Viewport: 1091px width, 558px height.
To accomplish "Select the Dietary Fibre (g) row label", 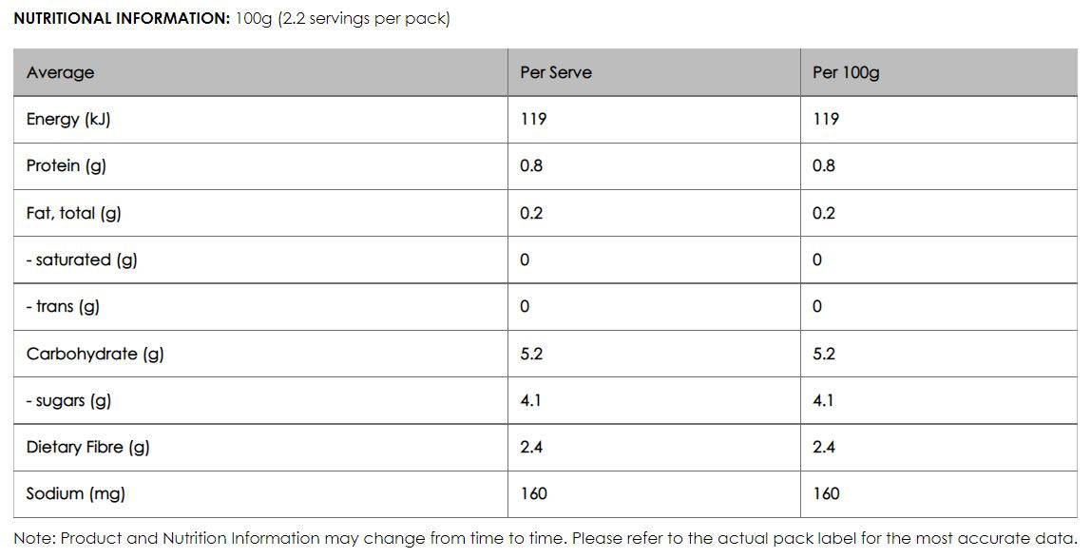I will [88, 447].
